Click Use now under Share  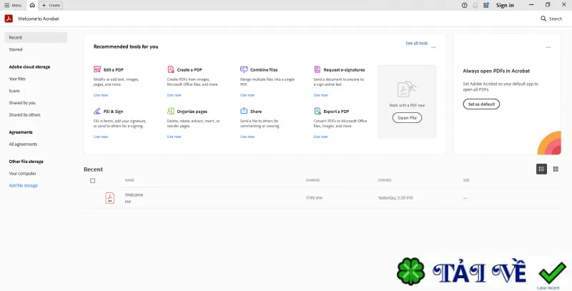(247, 137)
